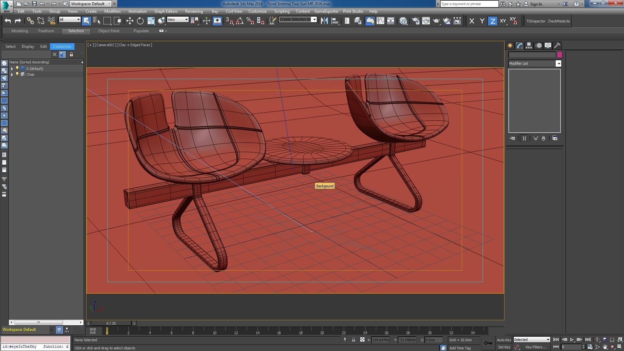Image resolution: width=624 pixels, height=351 pixels.
Task: Click the 0 / 35 time slider
Action: click(111, 323)
